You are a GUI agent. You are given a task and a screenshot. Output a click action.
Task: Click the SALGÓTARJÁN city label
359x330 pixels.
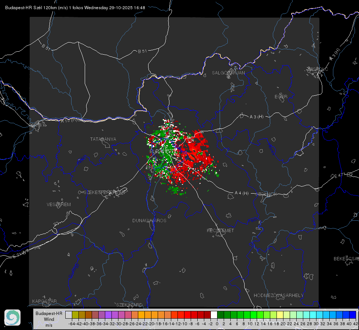point(228,73)
